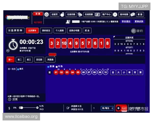Select the 冷热 radio option
153x123 pixels.
click(x=57, y=67)
